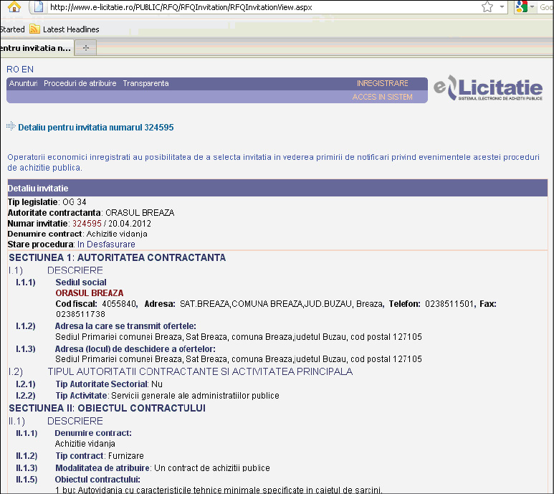This screenshot has width=554, height=494.
Task: Open the ORASUL BREAZA red link
Action: pyautogui.click(x=89, y=293)
